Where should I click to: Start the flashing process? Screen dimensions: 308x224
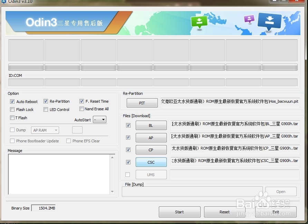(x=180, y=212)
